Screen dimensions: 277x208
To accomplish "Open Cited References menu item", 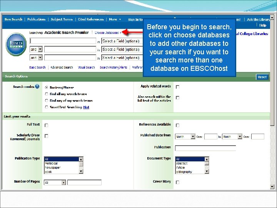I will click(91, 19).
